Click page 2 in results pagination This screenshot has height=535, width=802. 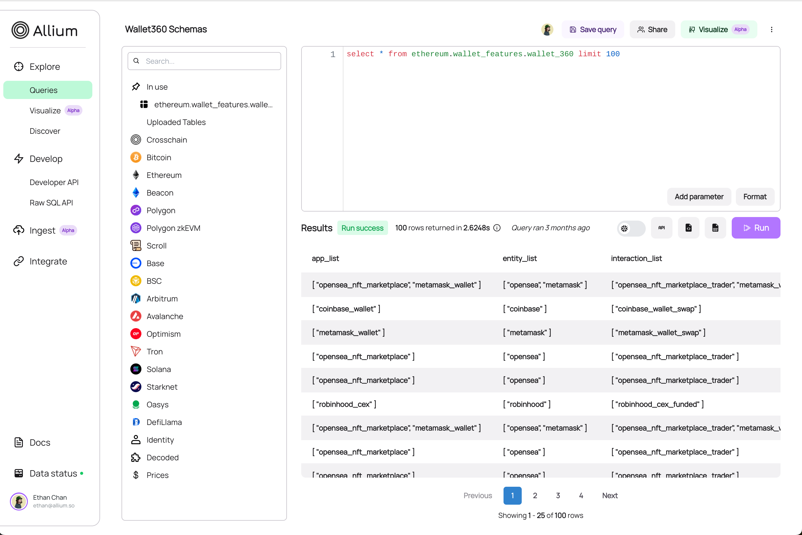[535, 496]
